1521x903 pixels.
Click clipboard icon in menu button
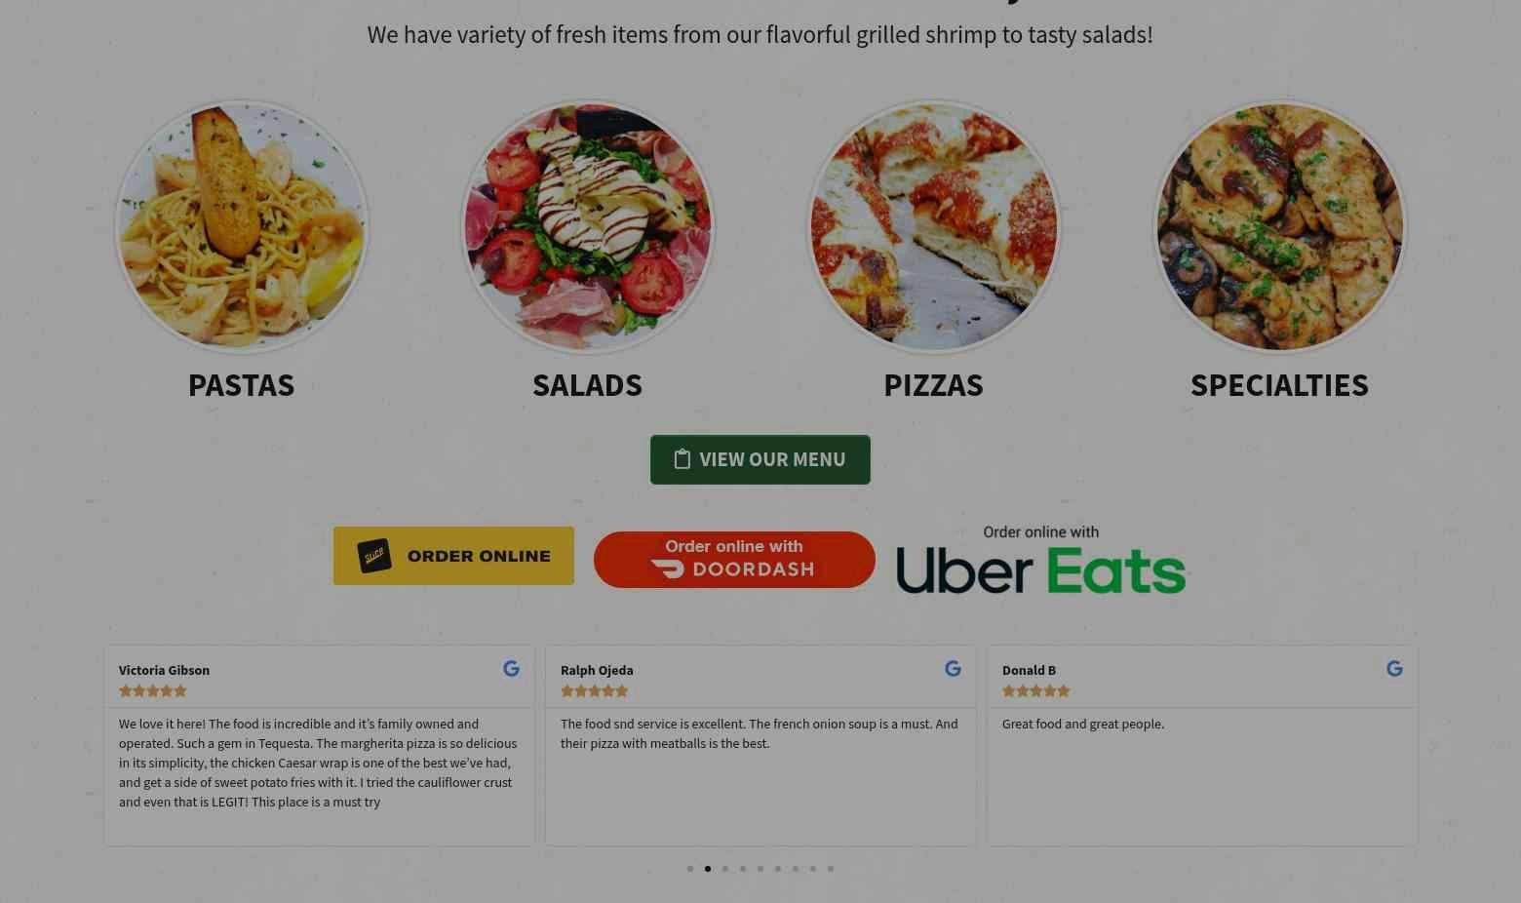pyautogui.click(x=682, y=459)
